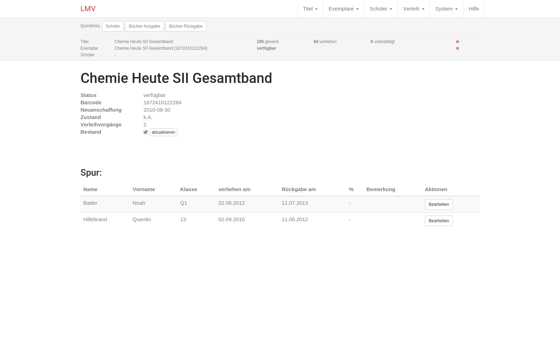
Task: Expand the System menu
Action: pos(447,9)
